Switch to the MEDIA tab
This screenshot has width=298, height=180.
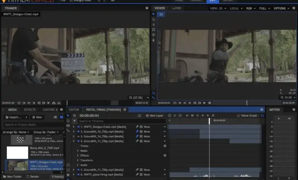(12, 110)
